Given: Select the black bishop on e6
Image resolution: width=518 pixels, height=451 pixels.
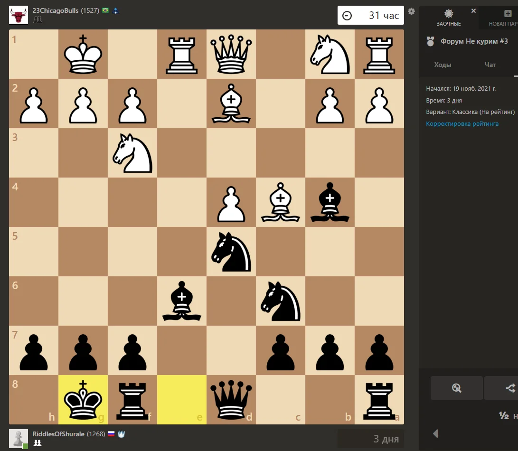Looking at the screenshot, I should click(182, 301).
